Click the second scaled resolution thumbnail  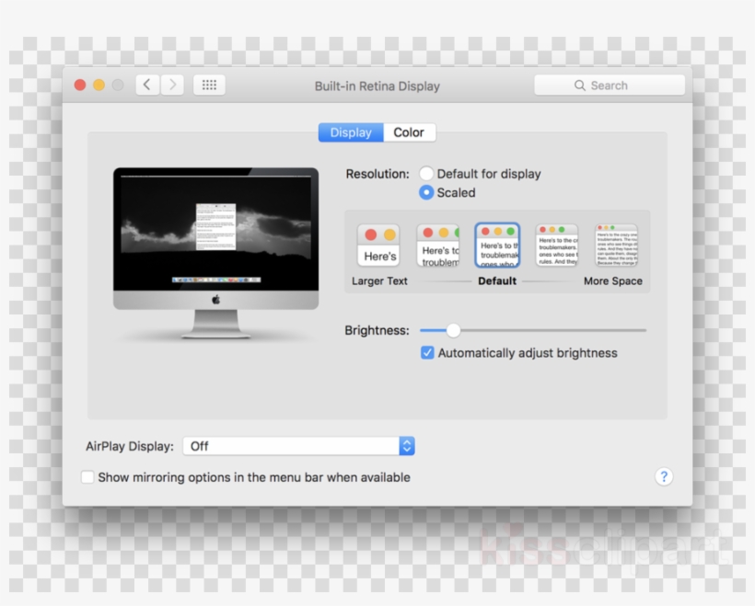[x=438, y=244]
